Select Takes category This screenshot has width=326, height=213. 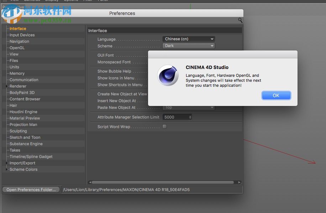click(x=15, y=150)
